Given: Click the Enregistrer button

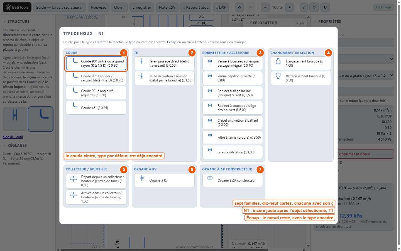Looking at the screenshot, I should [142, 7].
